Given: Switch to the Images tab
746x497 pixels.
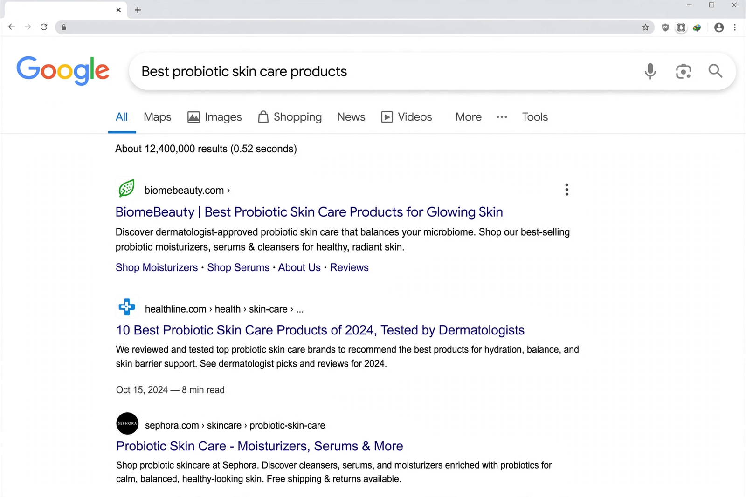Looking at the screenshot, I should coord(214,117).
